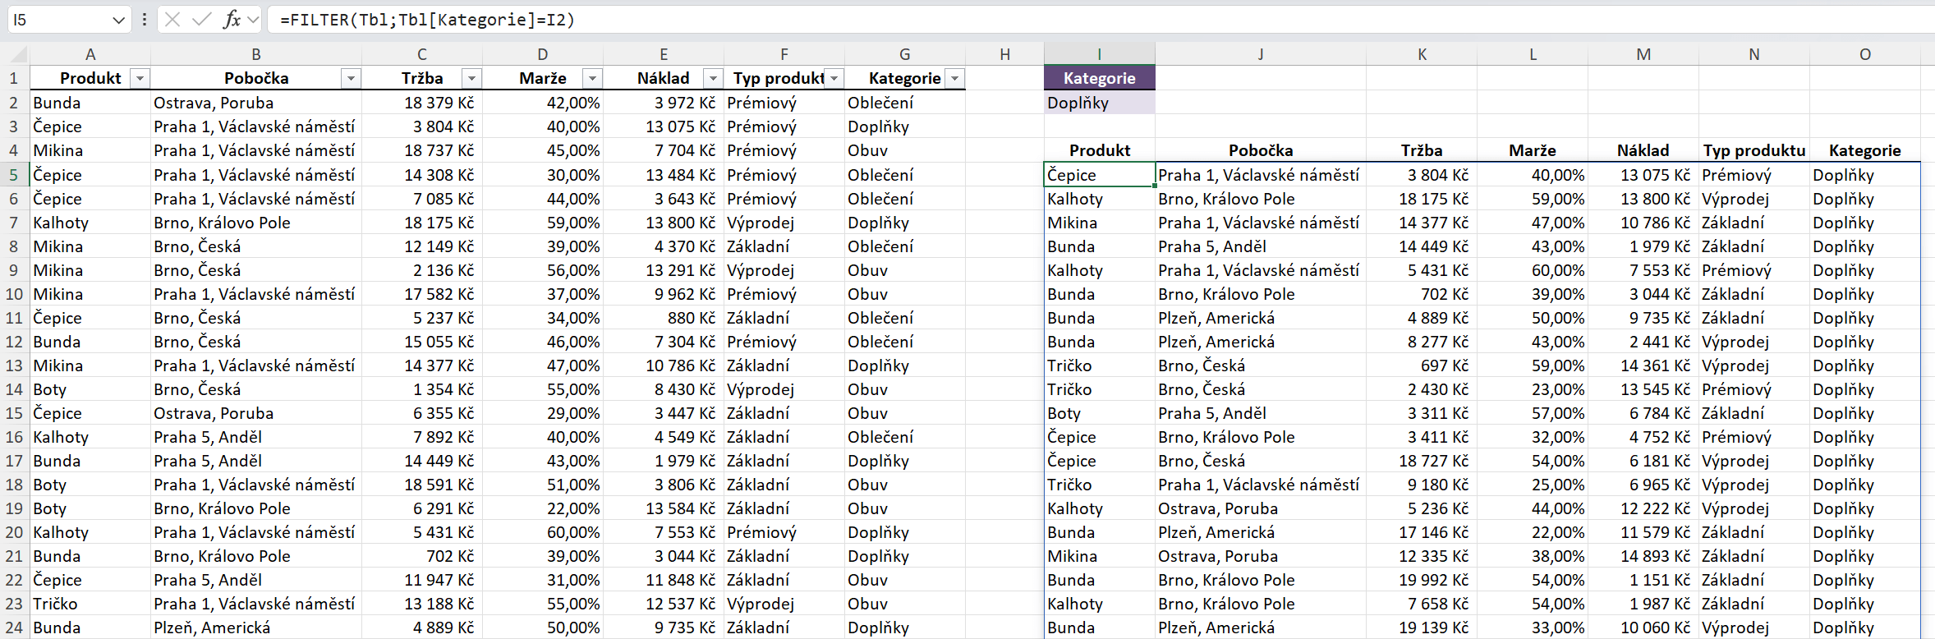Select row 12 by its row header

tap(14, 342)
